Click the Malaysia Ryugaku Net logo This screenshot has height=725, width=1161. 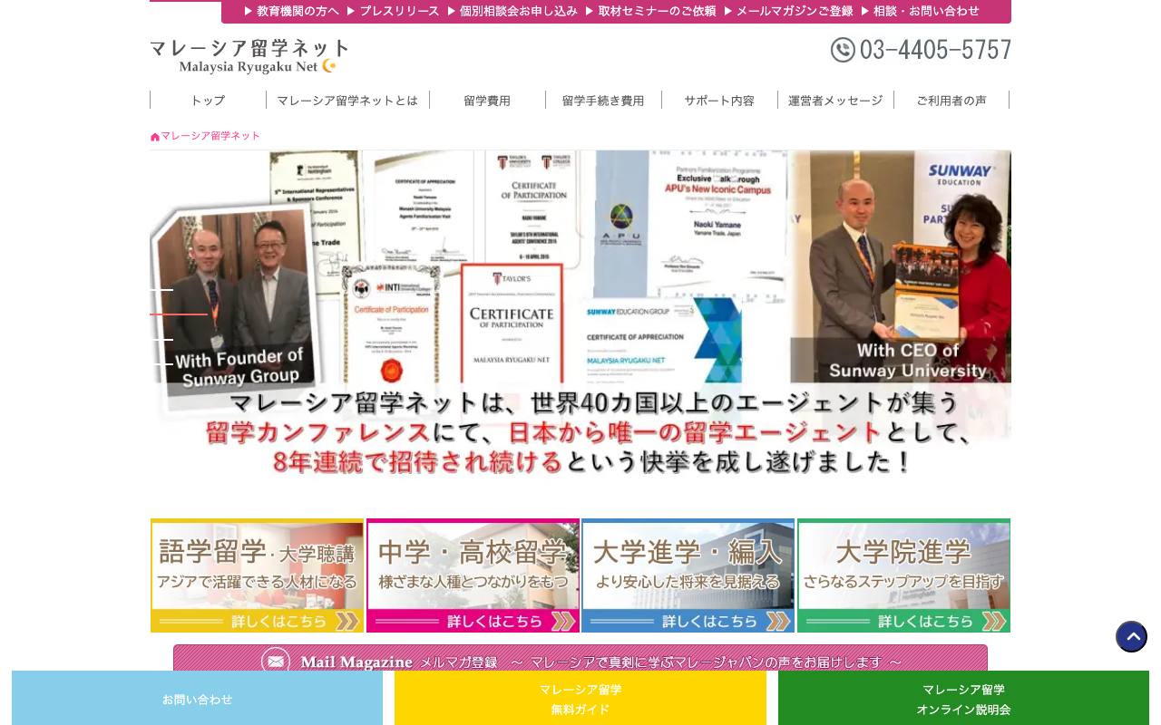pos(249,56)
